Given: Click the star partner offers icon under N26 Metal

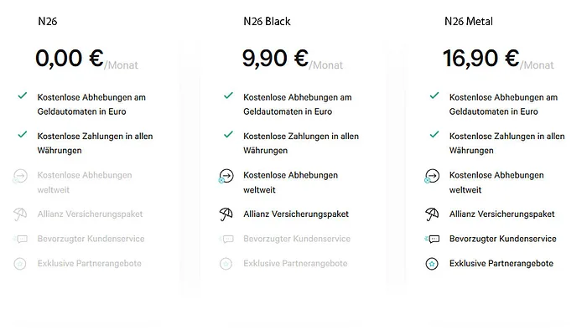Looking at the screenshot, I should [x=432, y=264].
